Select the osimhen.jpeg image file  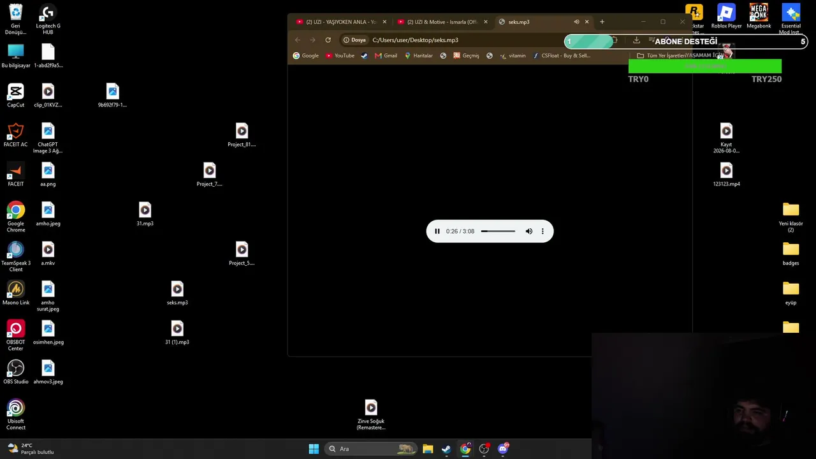pyautogui.click(x=48, y=333)
